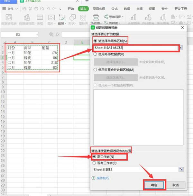Click the Online charts (在线图表) icon
This screenshot has height=196, width=193.
[148, 17]
